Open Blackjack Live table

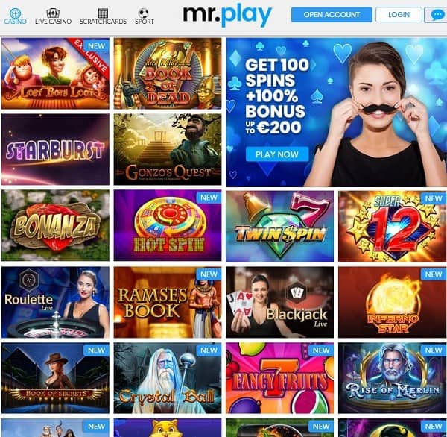279,302
